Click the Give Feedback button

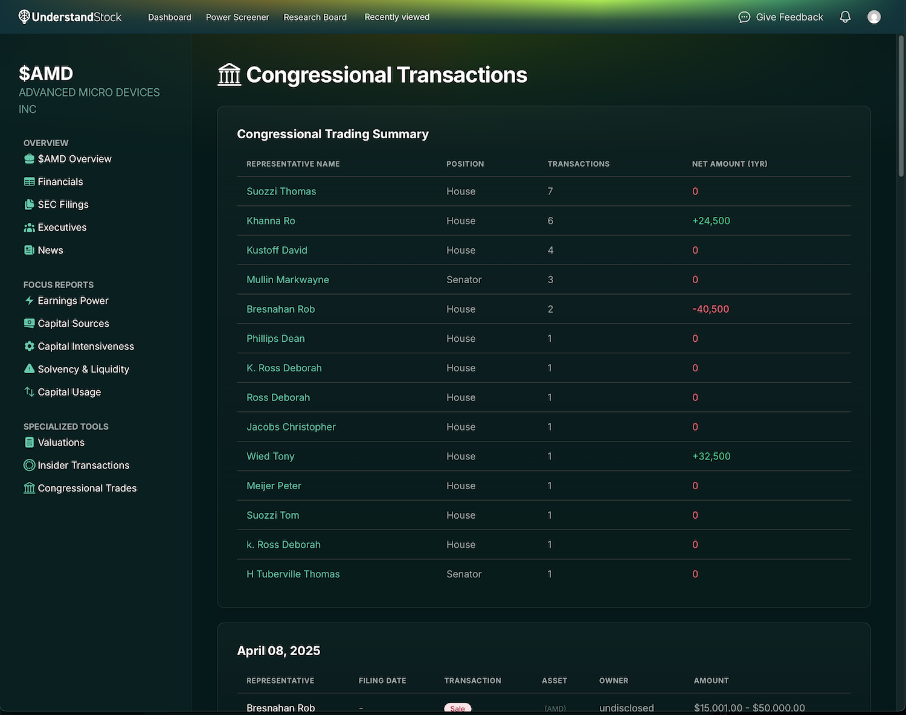pos(781,17)
